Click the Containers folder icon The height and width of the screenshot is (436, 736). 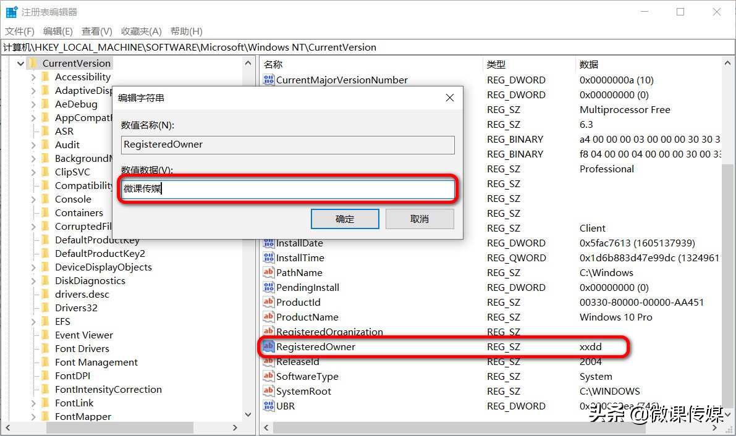coord(46,212)
